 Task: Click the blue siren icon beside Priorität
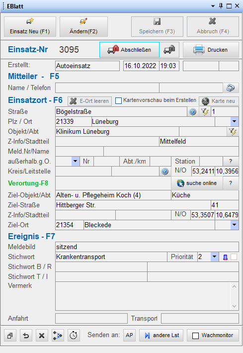[x=225, y=257]
